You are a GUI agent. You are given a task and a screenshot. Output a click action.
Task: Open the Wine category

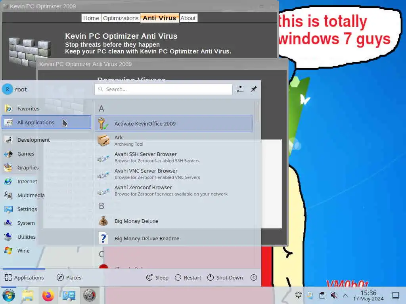click(46, 251)
